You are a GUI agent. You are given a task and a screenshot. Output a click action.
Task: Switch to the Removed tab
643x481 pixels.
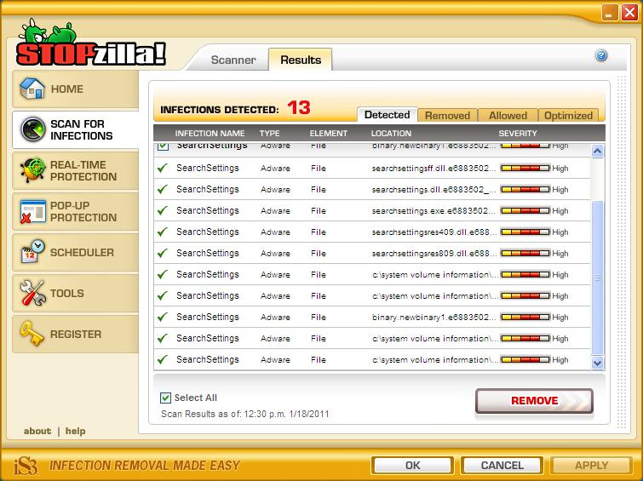[x=447, y=116]
